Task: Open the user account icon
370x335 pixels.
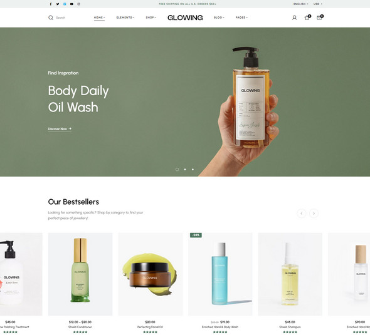Action: coord(294,18)
